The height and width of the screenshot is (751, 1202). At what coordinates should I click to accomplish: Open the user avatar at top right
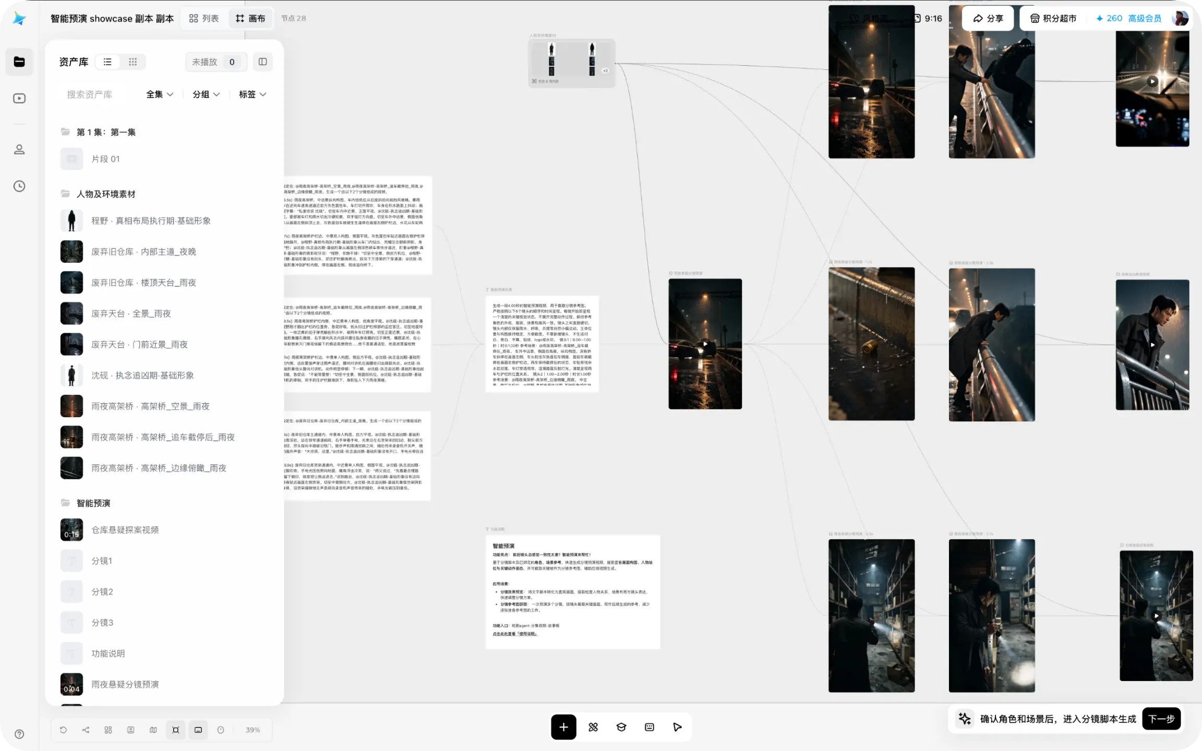[x=1180, y=18]
